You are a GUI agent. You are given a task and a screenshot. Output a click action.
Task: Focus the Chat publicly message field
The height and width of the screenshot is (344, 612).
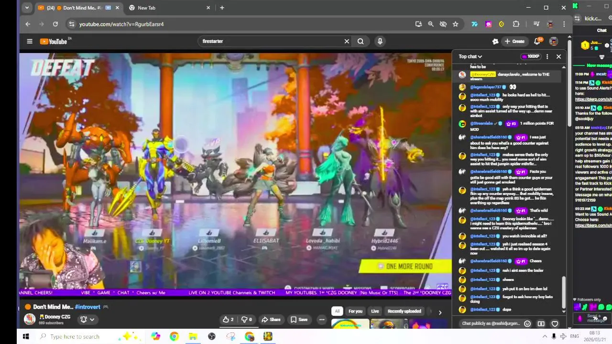pyautogui.click(x=491, y=323)
